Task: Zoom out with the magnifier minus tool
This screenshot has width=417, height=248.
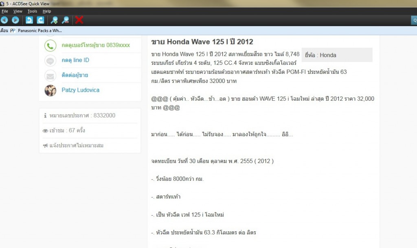Action: click(66, 20)
